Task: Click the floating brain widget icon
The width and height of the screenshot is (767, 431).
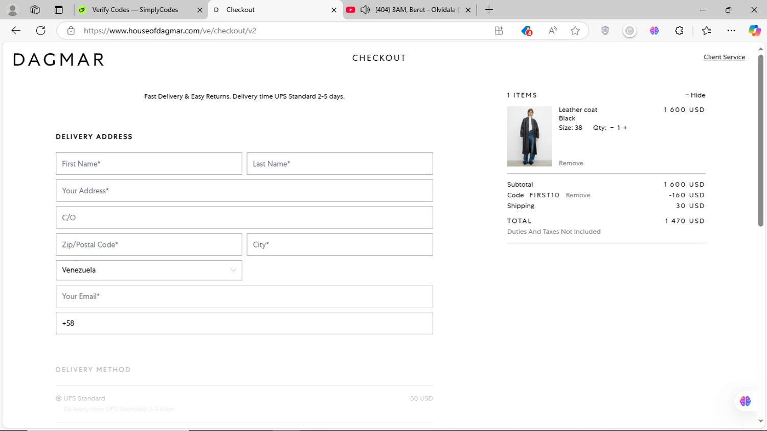Action: pyautogui.click(x=745, y=401)
